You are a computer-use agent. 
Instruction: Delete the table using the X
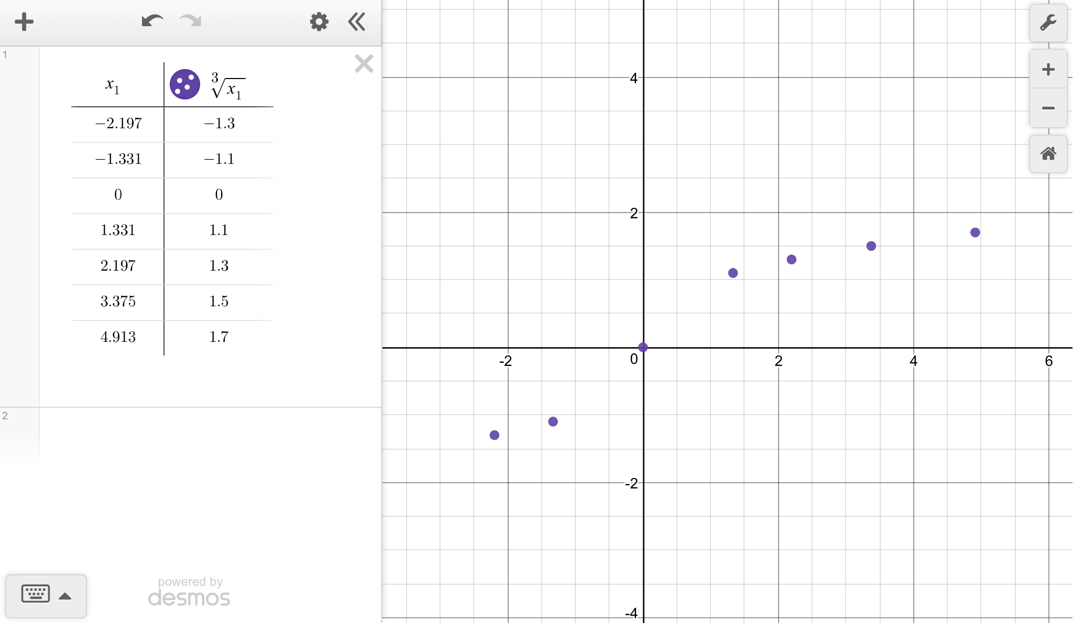pos(364,64)
